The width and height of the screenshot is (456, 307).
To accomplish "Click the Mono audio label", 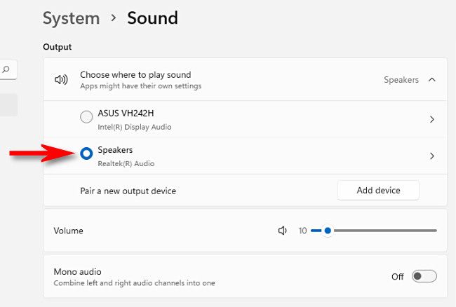I will pyautogui.click(x=78, y=272).
